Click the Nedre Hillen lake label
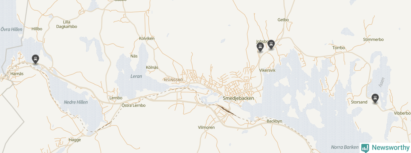 [x=76, y=102]
